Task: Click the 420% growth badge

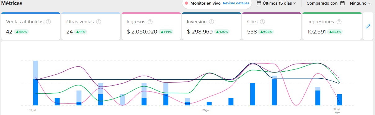Action: 222,32
